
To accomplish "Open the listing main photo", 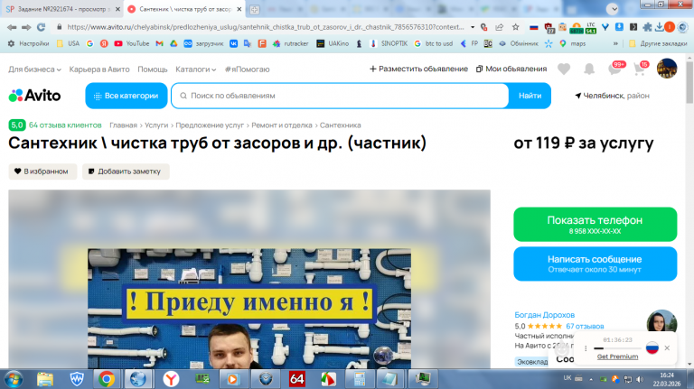I will point(249,280).
